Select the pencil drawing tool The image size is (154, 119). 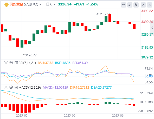(130, 5)
